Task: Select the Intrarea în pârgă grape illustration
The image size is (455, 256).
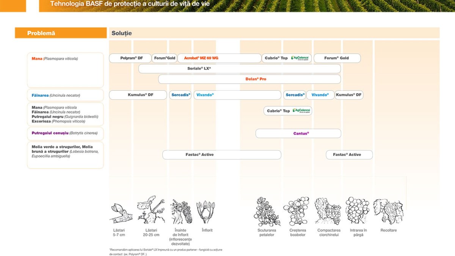Action: point(357,210)
